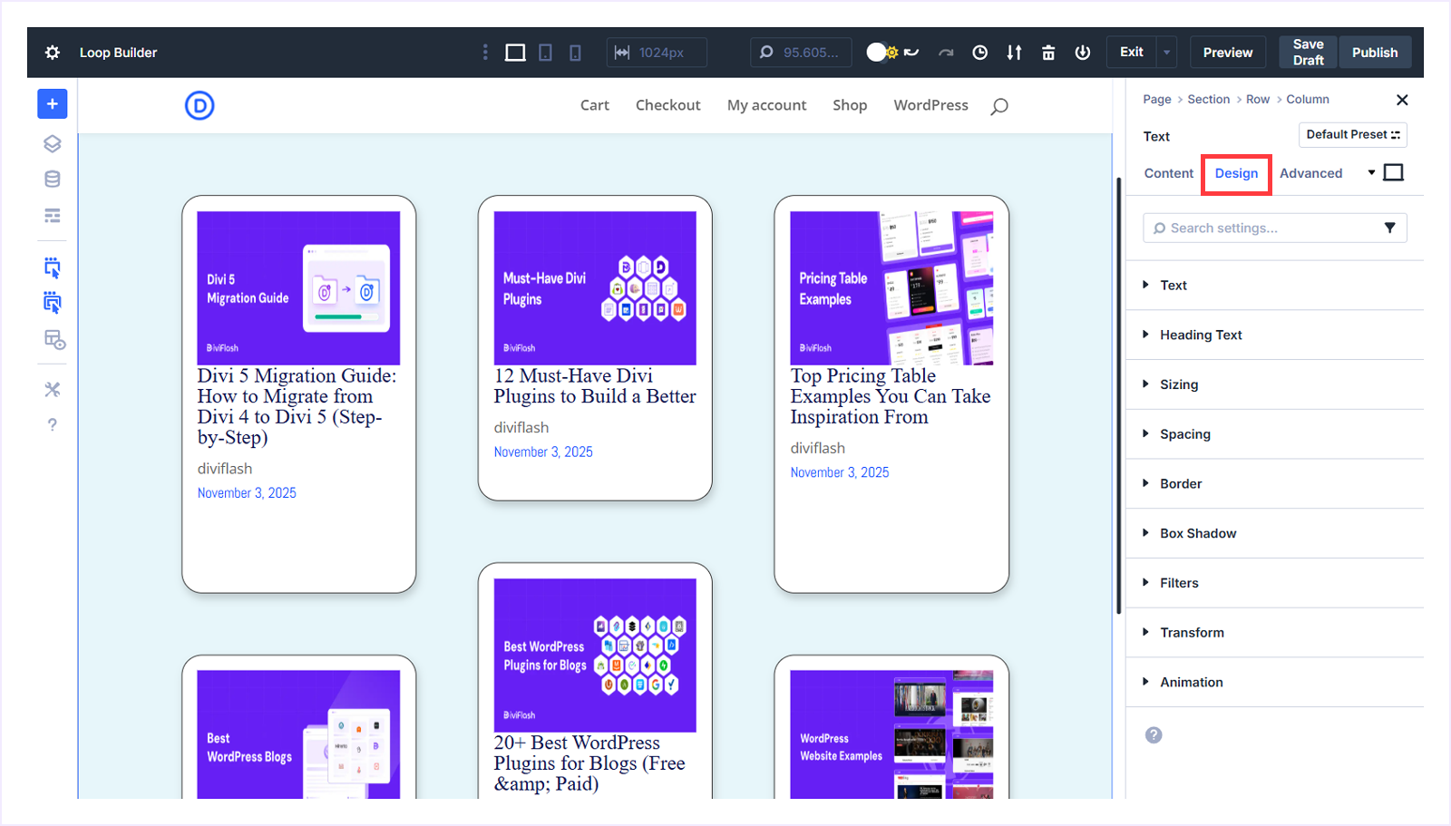Switch to the Advanced tab
Viewport: 1451px width, 826px height.
(x=1310, y=172)
